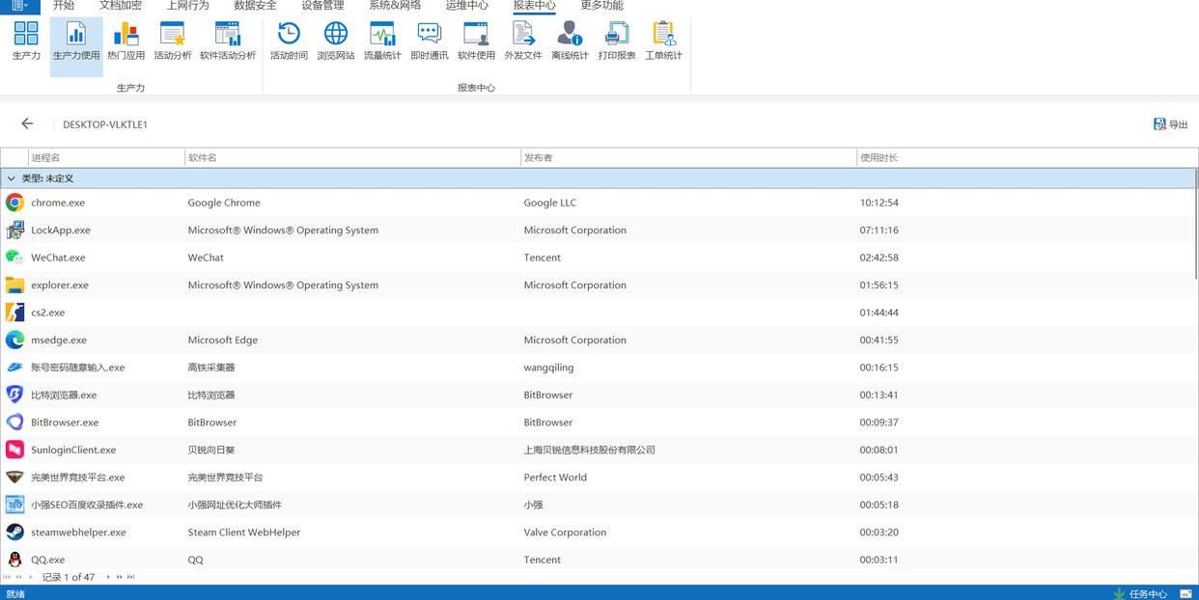This screenshot has width=1199, height=600.
Task: Open 活动分析 report
Action: (x=173, y=41)
